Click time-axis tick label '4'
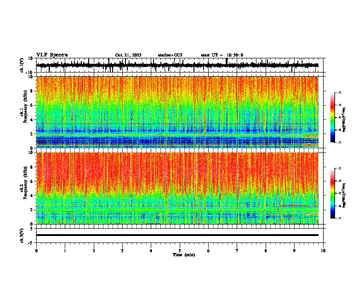Image resolution: width=364 pixels, height=281 pixels. (x=151, y=251)
